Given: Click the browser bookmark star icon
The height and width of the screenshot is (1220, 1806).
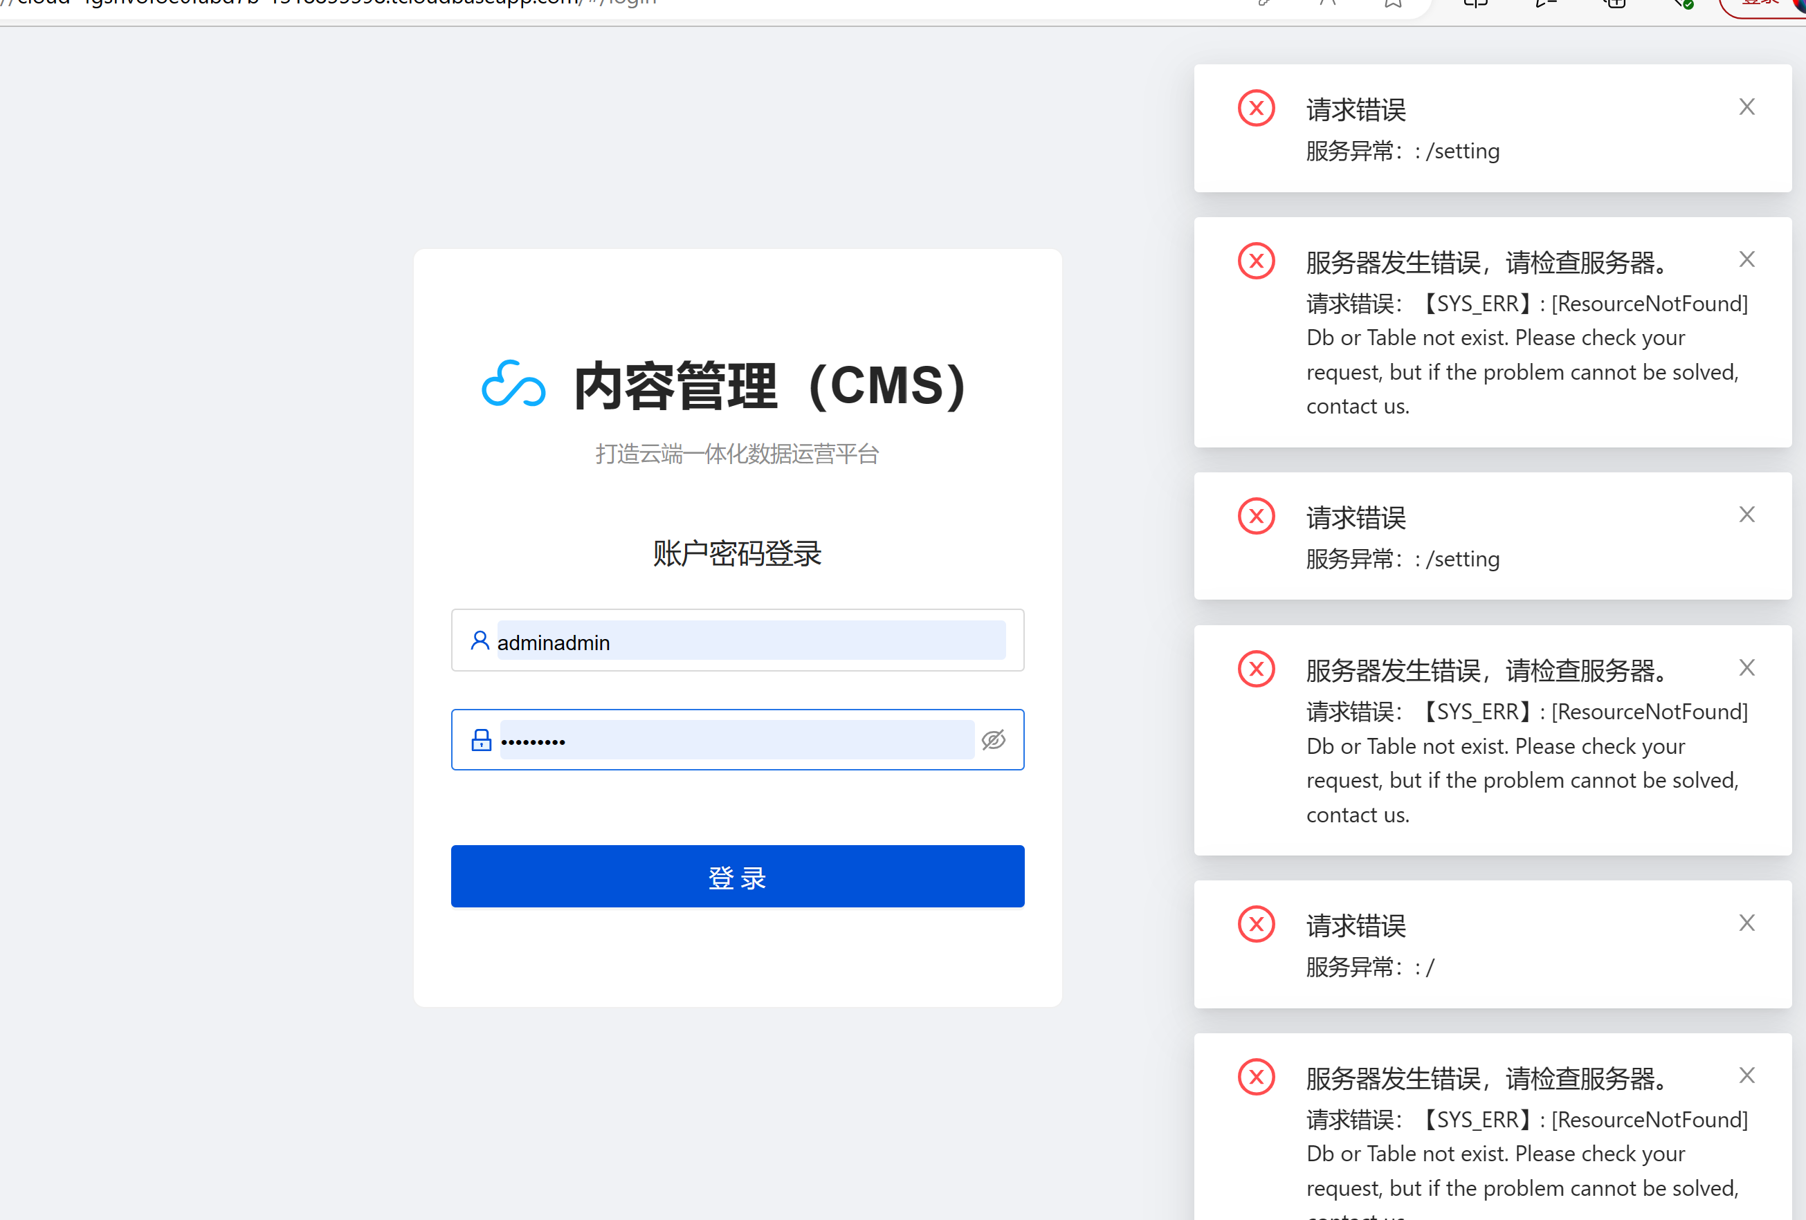Looking at the screenshot, I should (1393, 4).
